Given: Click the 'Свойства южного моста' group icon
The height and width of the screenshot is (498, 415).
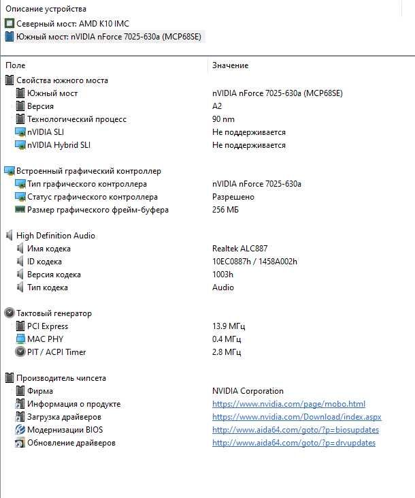Looking at the screenshot, I should point(10,80).
